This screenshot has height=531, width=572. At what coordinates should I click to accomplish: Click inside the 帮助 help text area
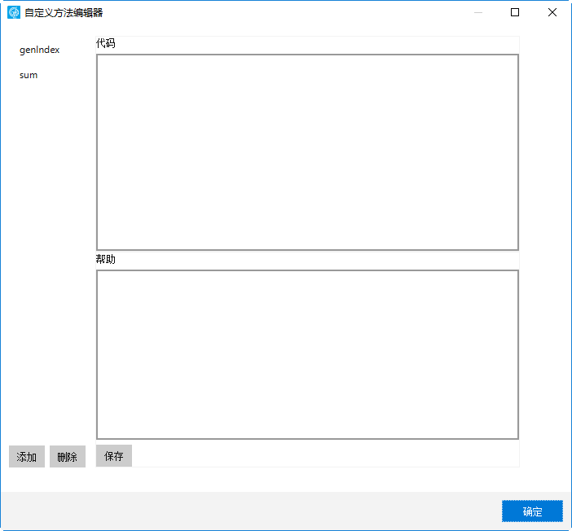click(307, 354)
